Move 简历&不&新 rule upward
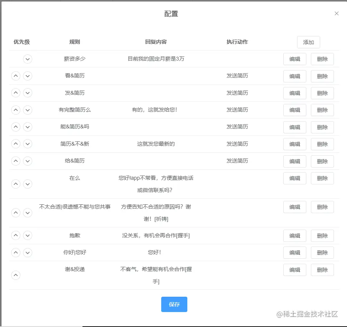The image size is (347, 327). [x=16, y=144]
